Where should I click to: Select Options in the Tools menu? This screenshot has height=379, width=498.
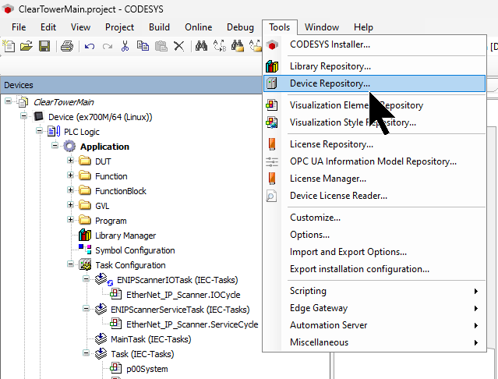pos(309,235)
